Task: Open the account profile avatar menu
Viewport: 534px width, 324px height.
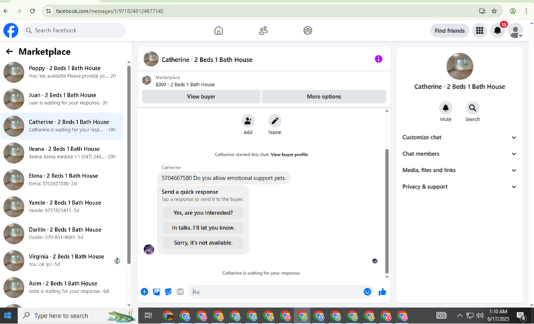Action: click(515, 31)
